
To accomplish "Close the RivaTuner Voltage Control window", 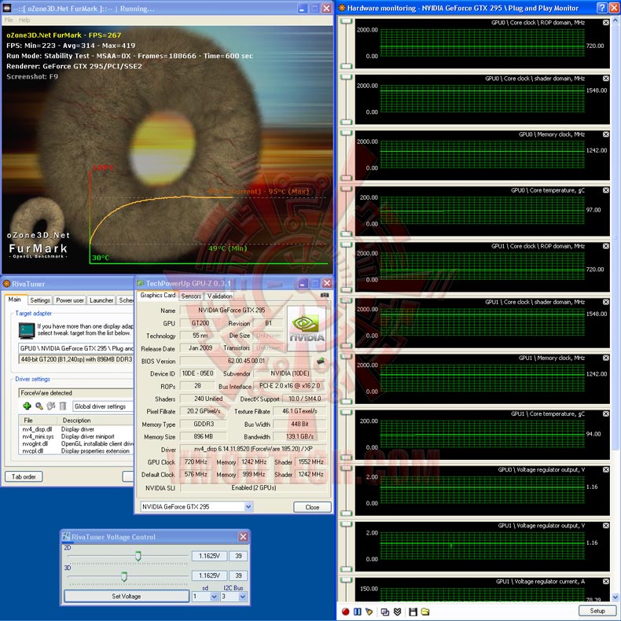I will click(243, 537).
